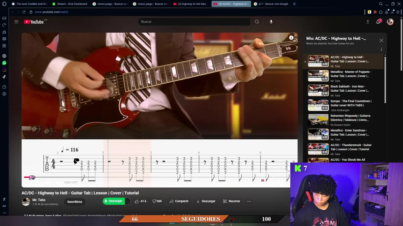Click the Compartir share button
Viewport: 403px width, 226px height.
click(179, 201)
